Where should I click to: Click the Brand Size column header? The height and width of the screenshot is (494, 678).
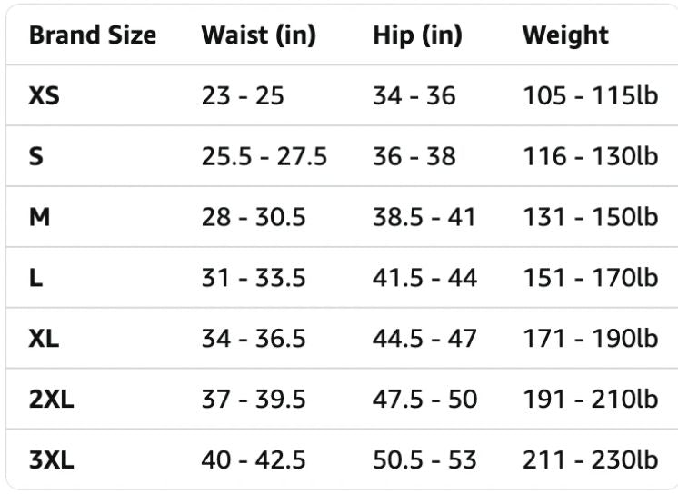[x=93, y=35]
